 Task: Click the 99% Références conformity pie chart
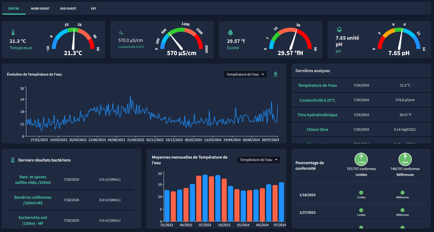click(405, 159)
